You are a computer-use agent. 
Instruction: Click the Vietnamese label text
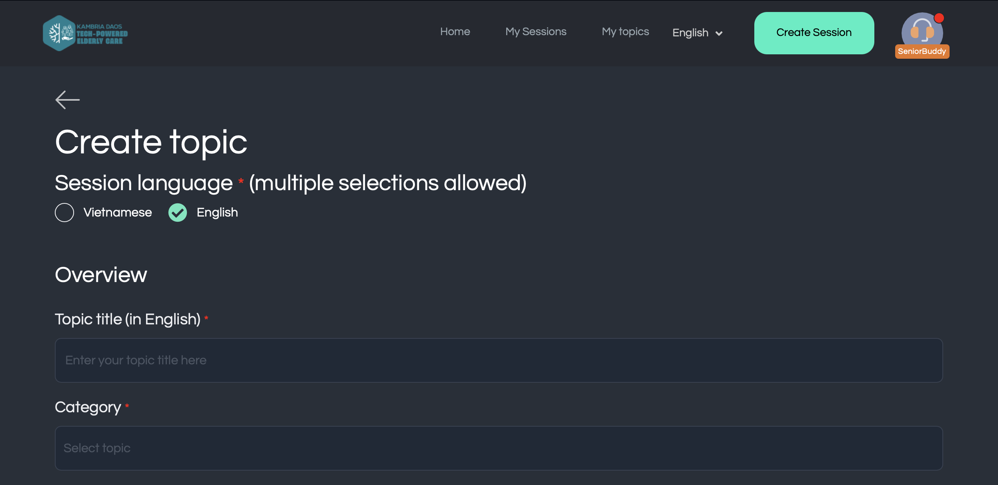click(118, 213)
